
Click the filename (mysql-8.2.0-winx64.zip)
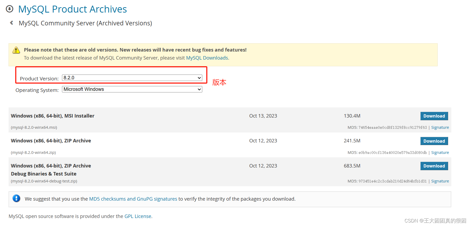33,153
